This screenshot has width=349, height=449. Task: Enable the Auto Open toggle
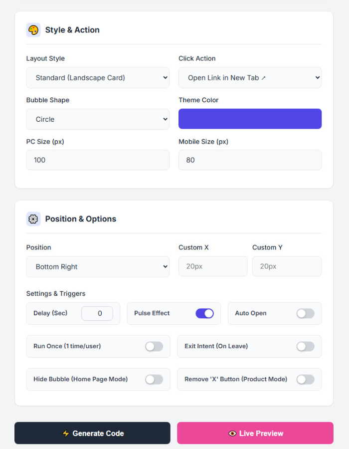click(306, 313)
